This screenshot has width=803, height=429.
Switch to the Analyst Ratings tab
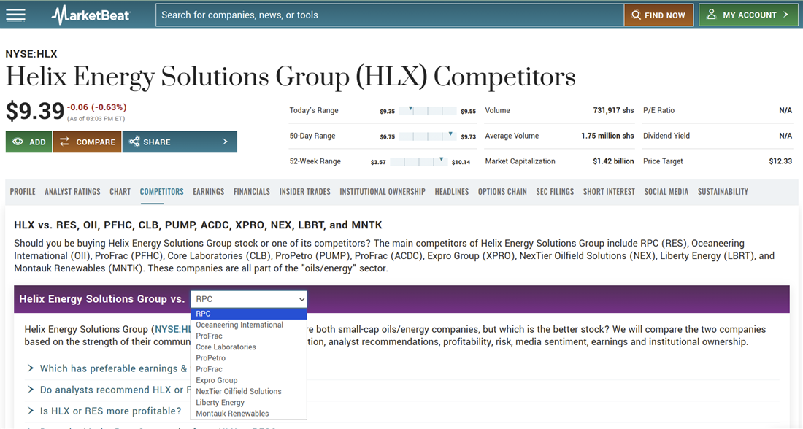72,192
